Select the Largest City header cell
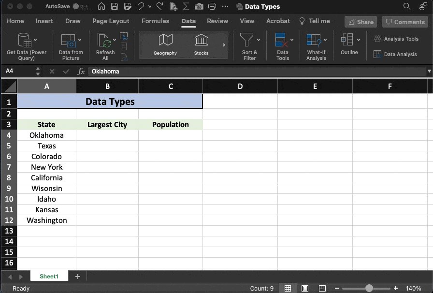Screen dimensions: 433x293 tap(107, 124)
